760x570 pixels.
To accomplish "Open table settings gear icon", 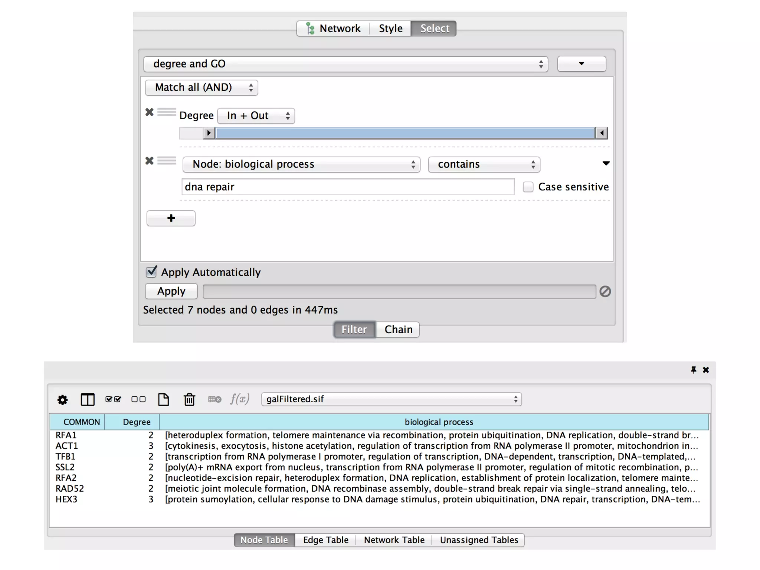I will (62, 400).
